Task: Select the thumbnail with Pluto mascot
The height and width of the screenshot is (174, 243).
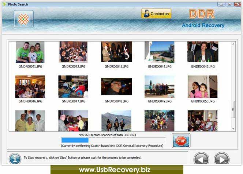Action: click(x=160, y=121)
